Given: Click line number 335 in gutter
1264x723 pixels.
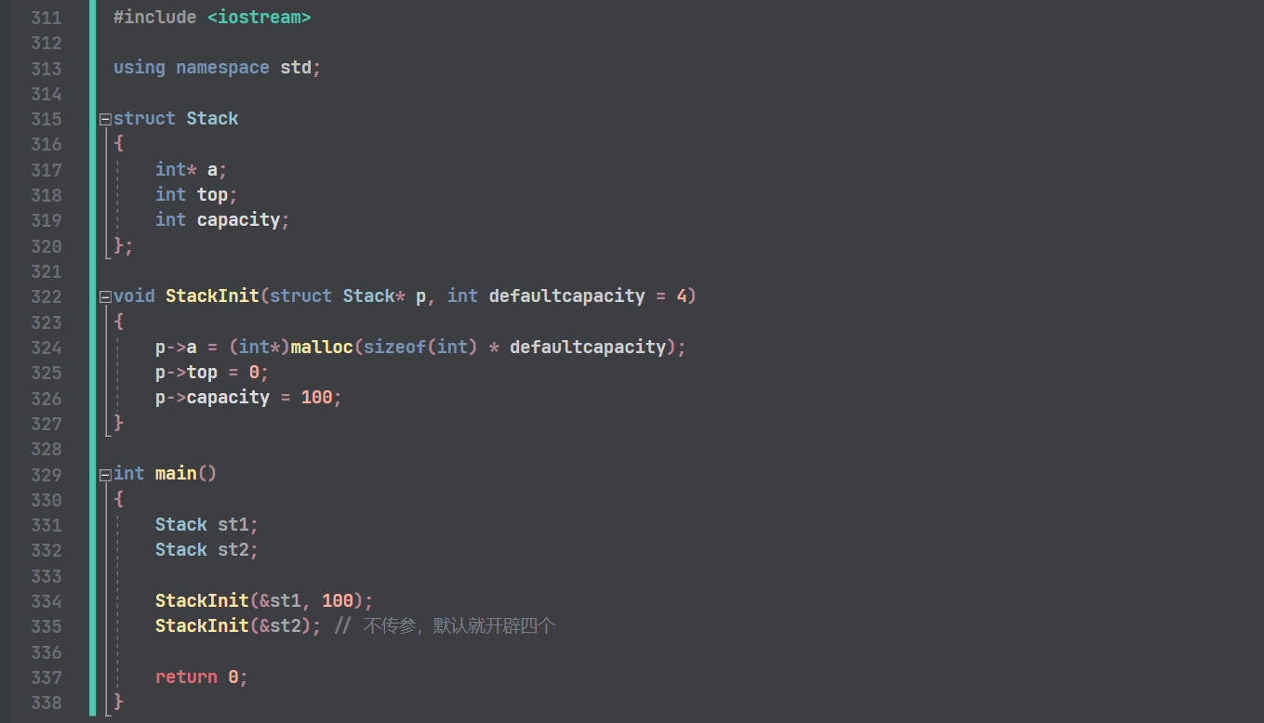Looking at the screenshot, I should (x=46, y=626).
